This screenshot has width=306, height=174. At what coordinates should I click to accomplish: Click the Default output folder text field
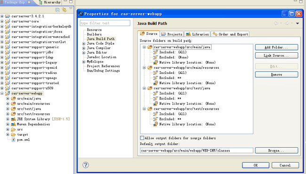[x=196, y=150]
